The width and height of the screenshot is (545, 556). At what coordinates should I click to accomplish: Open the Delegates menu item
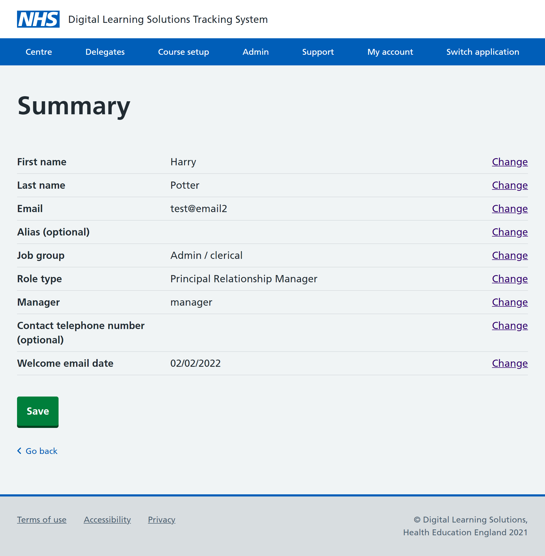(x=105, y=52)
